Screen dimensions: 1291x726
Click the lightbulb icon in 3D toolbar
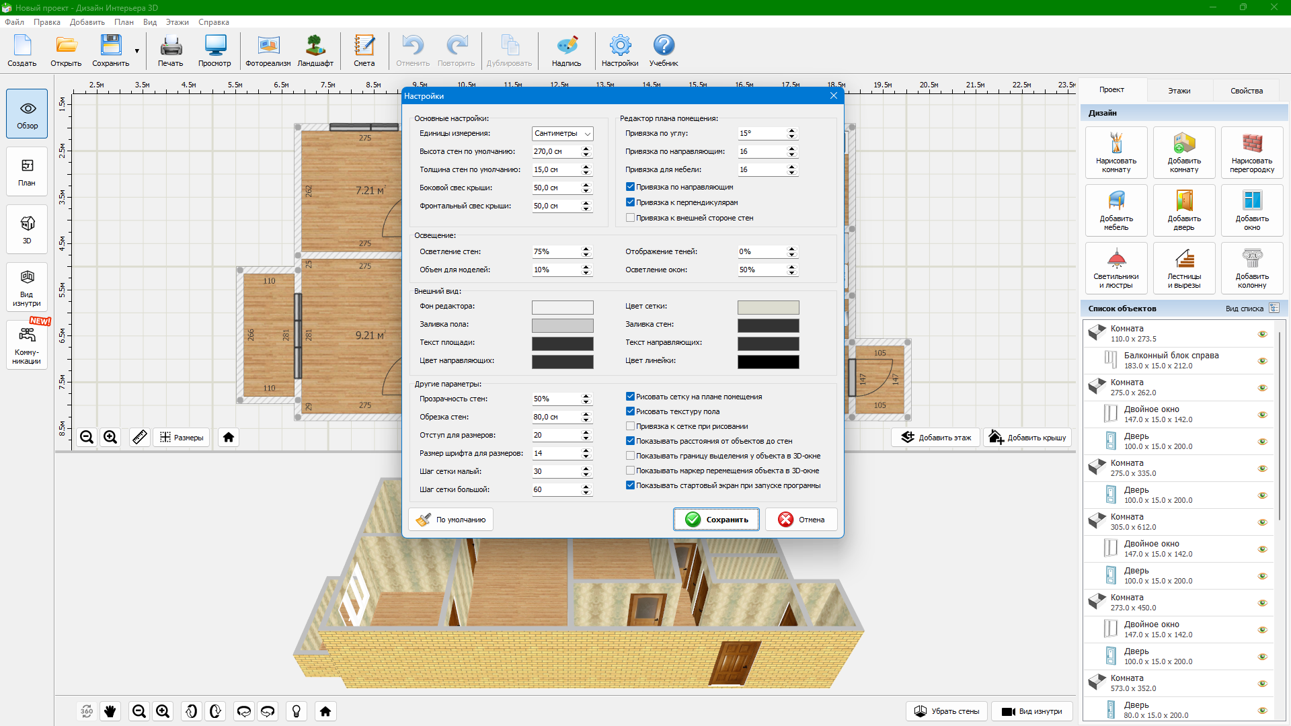pyautogui.click(x=296, y=711)
